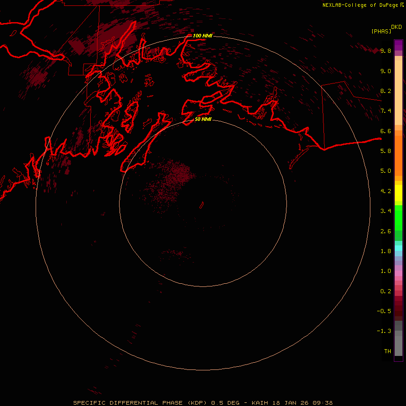Select the 9.0 legend value

click(386, 71)
